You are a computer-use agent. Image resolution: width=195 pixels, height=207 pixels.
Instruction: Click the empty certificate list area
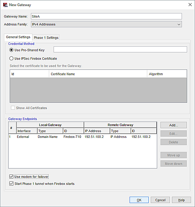[98, 90]
